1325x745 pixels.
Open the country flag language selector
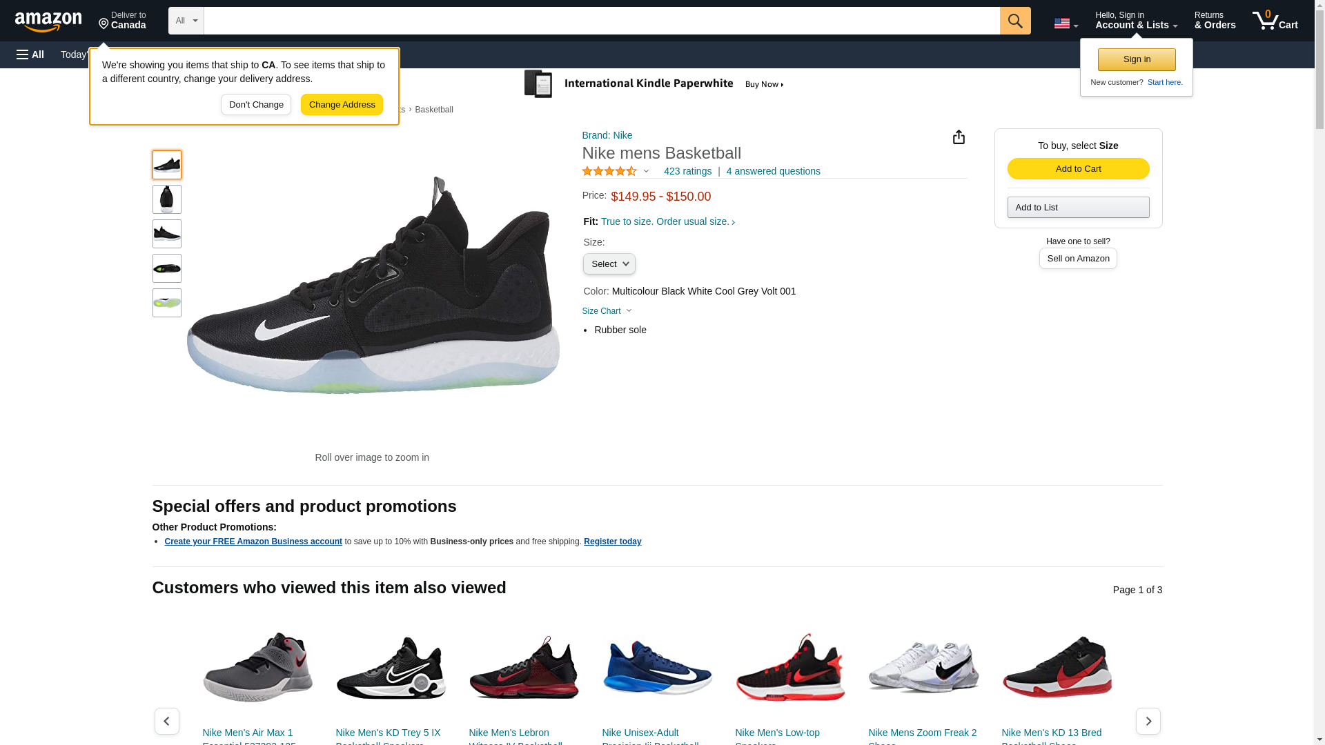pos(1066,23)
